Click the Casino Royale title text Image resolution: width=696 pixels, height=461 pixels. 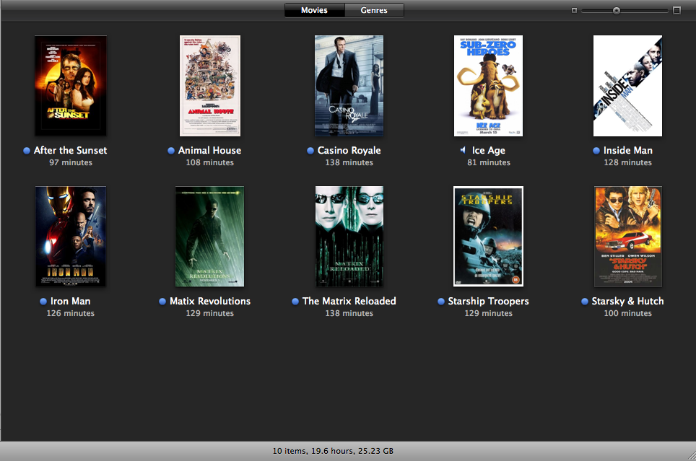click(x=349, y=150)
